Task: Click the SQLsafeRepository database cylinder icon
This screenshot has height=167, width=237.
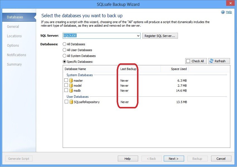Action: pos(71,102)
